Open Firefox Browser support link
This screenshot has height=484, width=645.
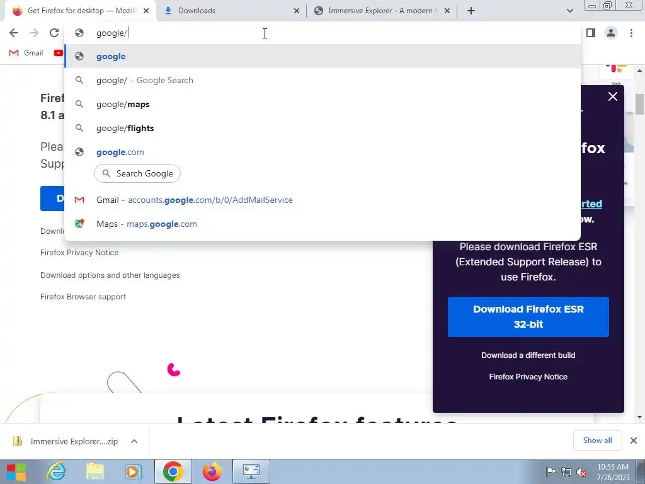tap(83, 297)
